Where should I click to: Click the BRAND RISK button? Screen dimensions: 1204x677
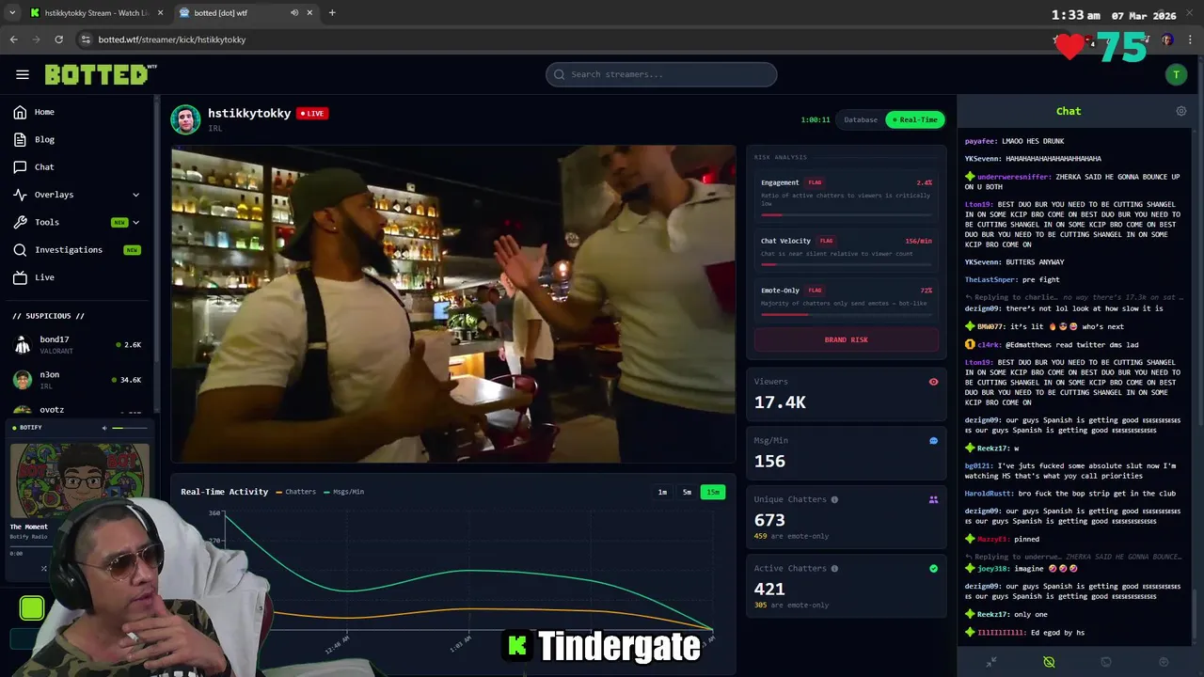846,339
